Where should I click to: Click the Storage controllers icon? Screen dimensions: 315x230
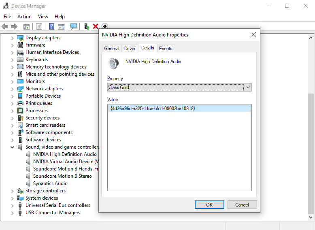click(20, 191)
